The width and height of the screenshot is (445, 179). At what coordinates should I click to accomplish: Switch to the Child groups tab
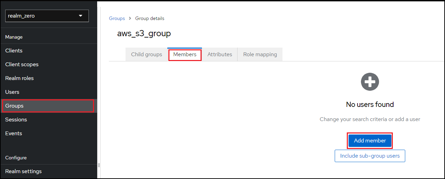[x=147, y=54]
